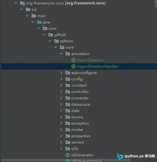
Task: Click the com package folder icon
Action: point(45,28)
